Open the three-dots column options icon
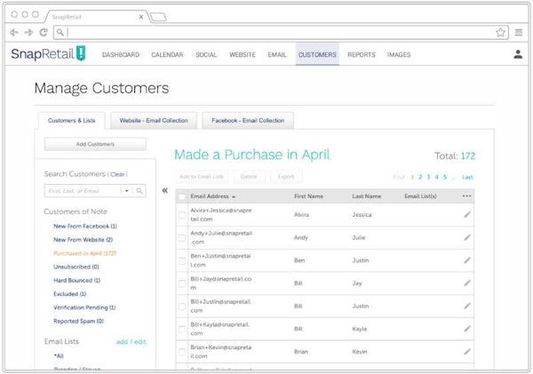This screenshot has width=533, height=374. 467,195
